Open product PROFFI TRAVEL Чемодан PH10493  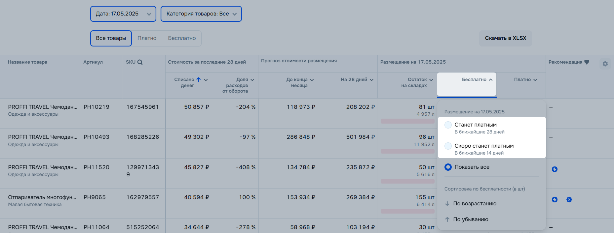click(43, 137)
